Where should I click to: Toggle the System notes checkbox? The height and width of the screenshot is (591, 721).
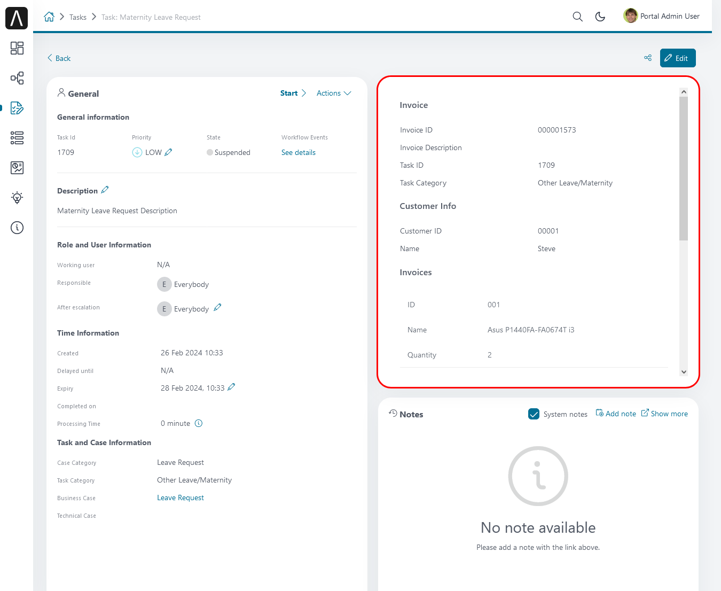click(534, 414)
